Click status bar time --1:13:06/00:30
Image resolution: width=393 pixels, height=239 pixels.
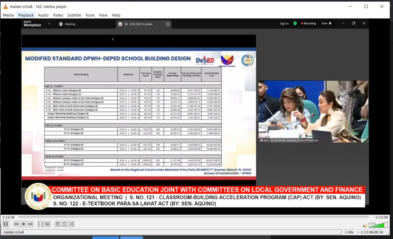371,232
